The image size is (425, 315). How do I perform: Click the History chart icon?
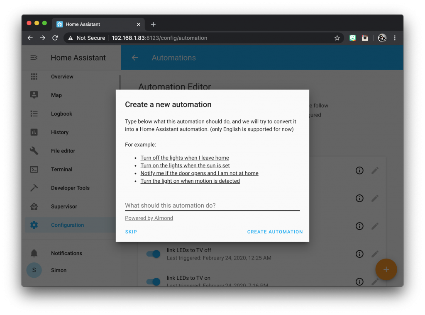coord(34,132)
